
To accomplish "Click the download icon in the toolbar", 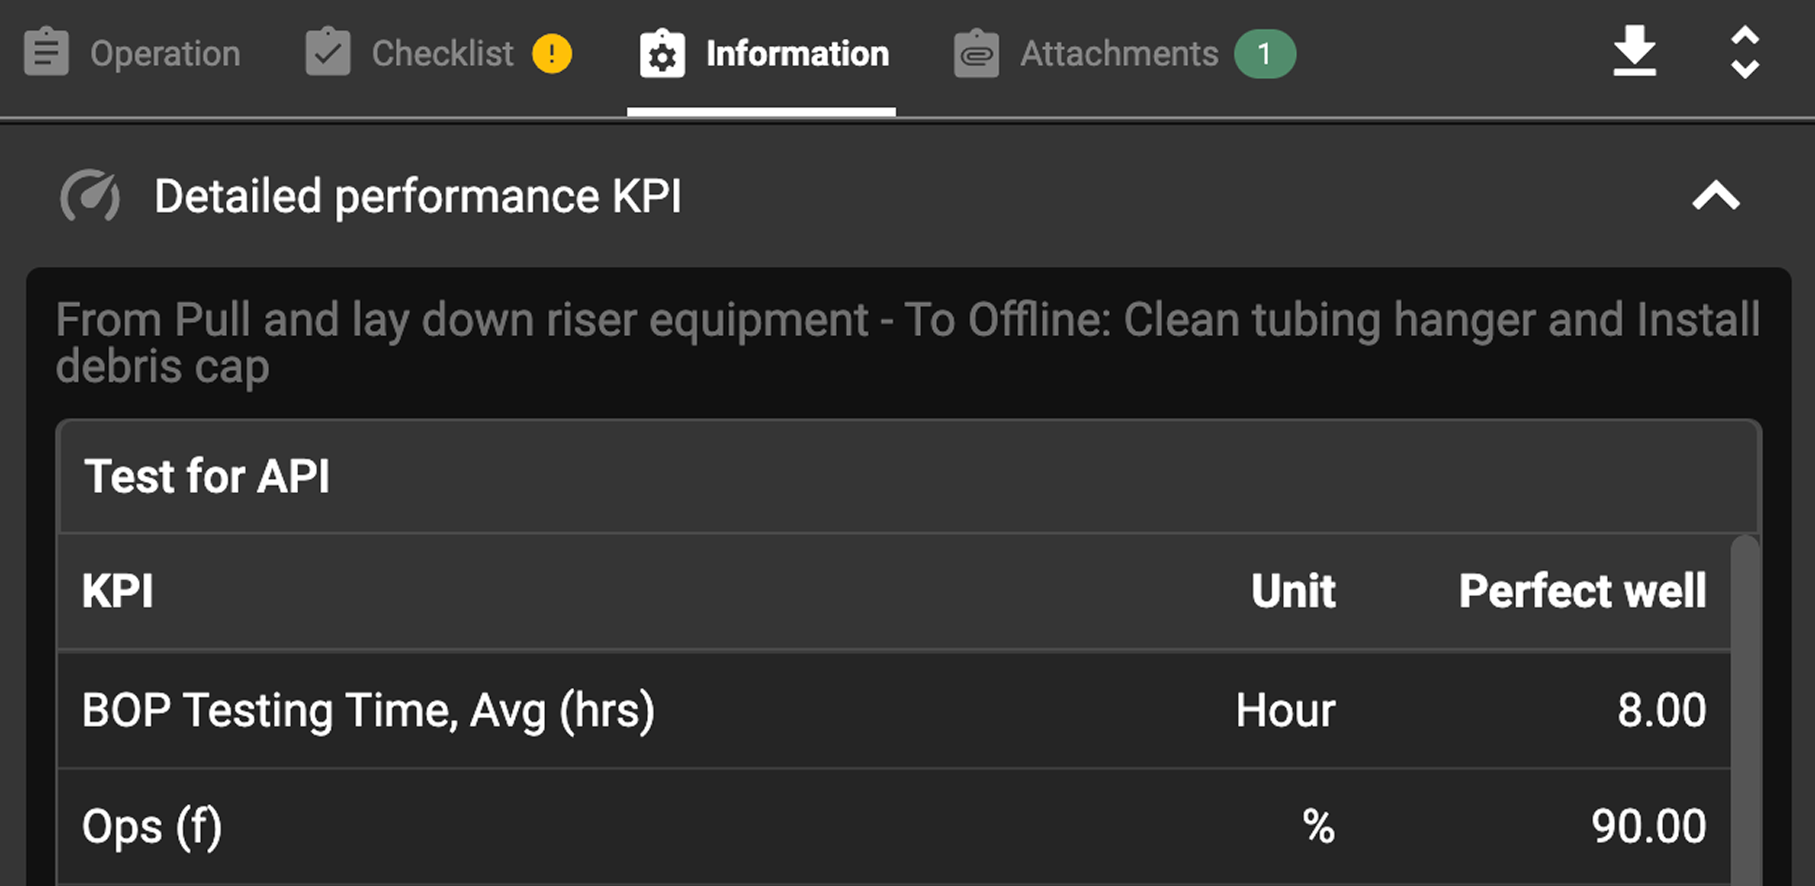I will 1634,51.
